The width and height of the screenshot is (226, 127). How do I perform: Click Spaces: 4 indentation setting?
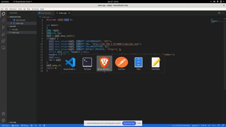pyautogui.click(x=195, y=126)
